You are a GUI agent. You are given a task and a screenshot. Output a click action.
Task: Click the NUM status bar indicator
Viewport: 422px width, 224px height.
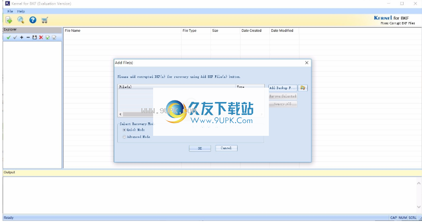coord(403,217)
